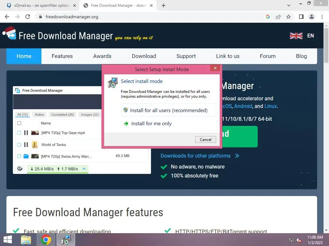Open the Chrome profile avatar
The height and width of the screenshot is (246, 329).
312,17
